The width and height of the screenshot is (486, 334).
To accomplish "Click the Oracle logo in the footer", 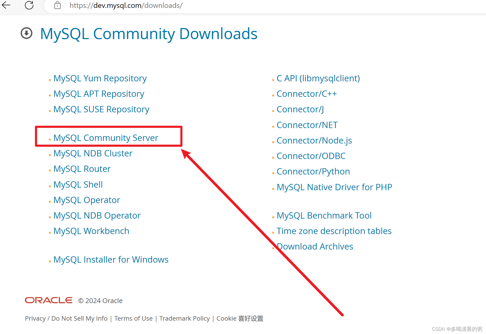I will [x=49, y=300].
